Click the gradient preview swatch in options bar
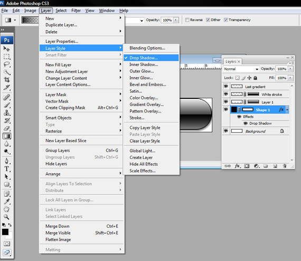The width and height of the screenshot is (301, 261). (x=30, y=20)
